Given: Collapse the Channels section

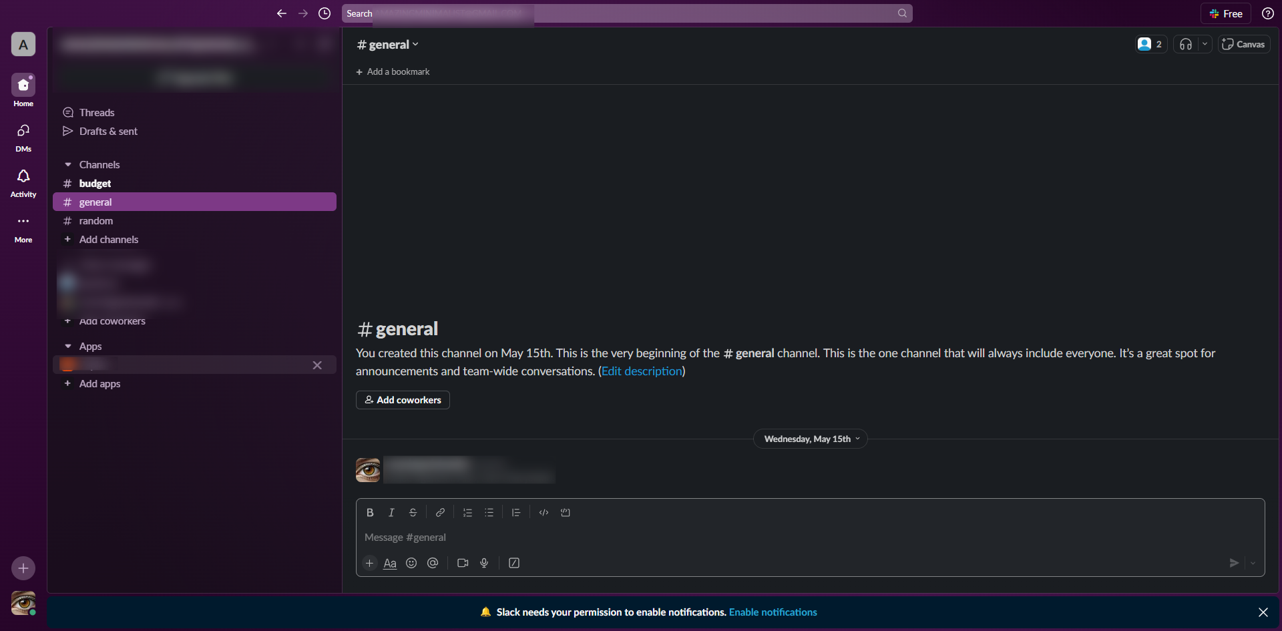Looking at the screenshot, I should tap(68, 165).
